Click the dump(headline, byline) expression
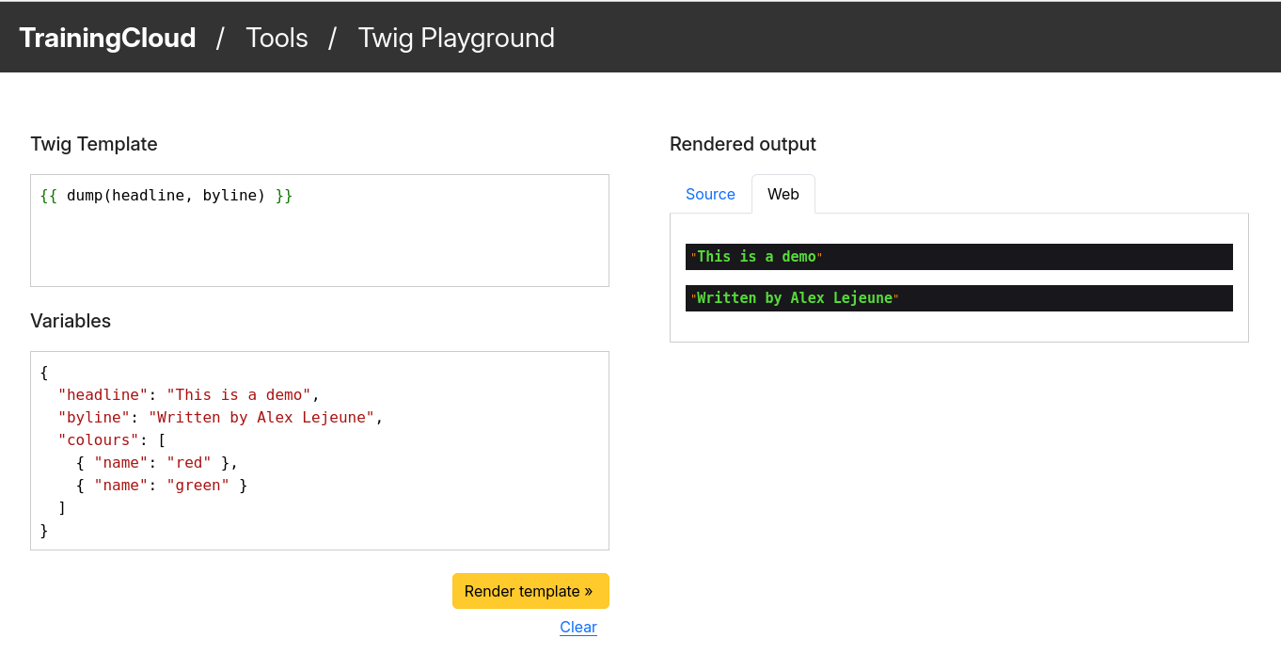Viewport: 1281px width, 670px height. tap(166, 196)
